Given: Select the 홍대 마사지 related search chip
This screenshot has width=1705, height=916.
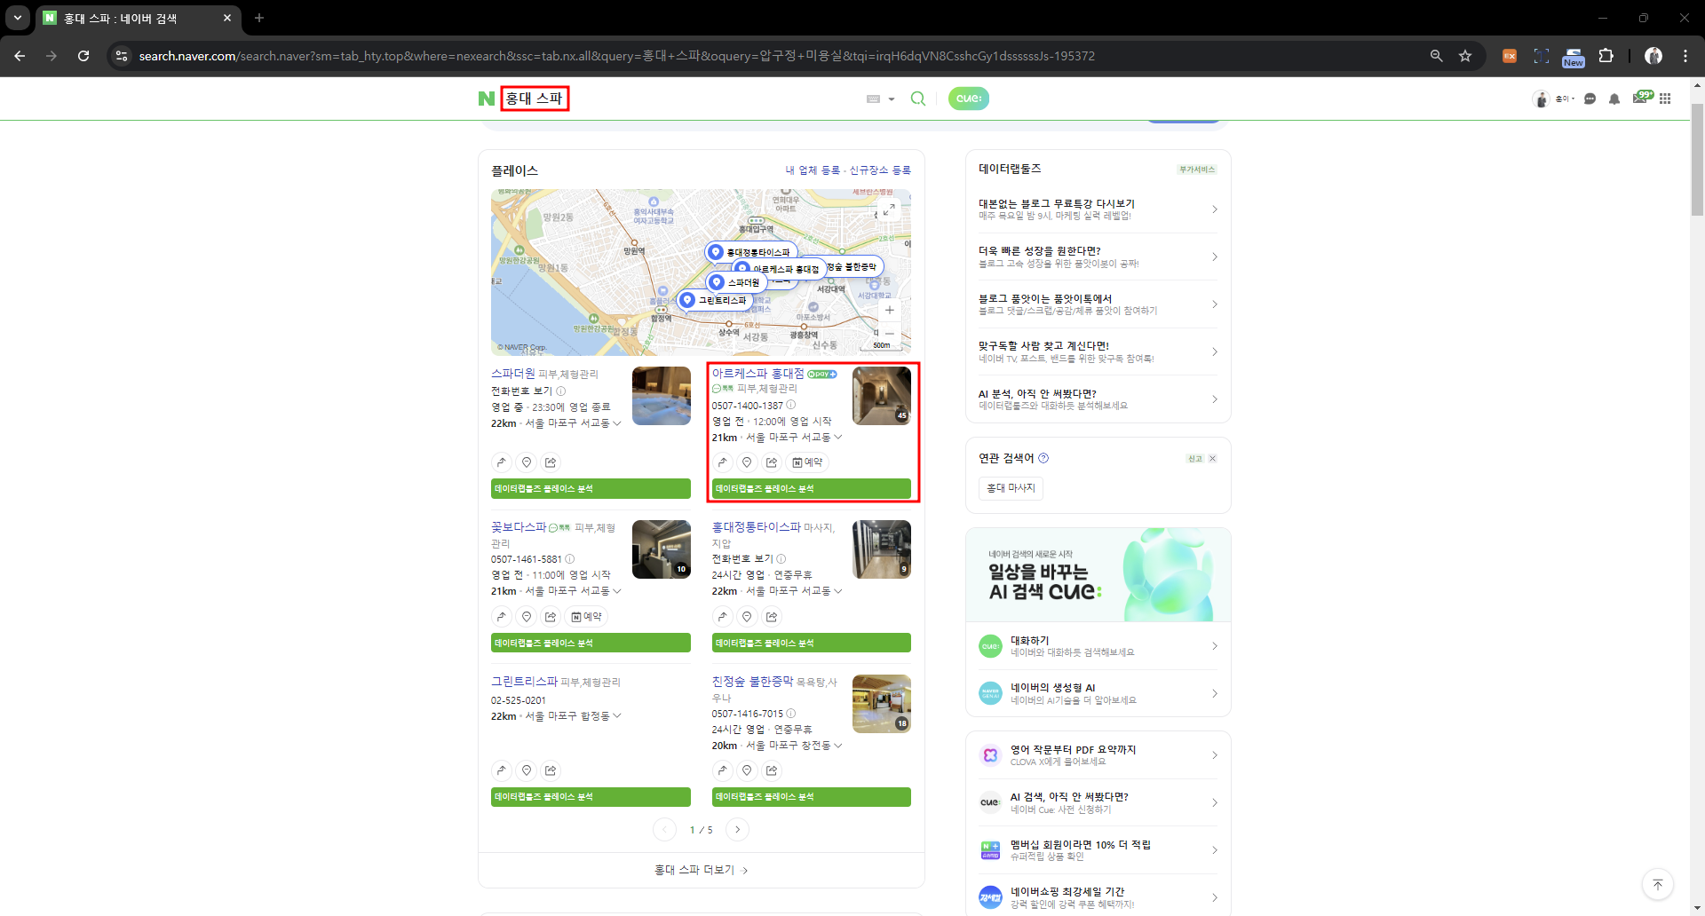Looking at the screenshot, I should 1011,488.
